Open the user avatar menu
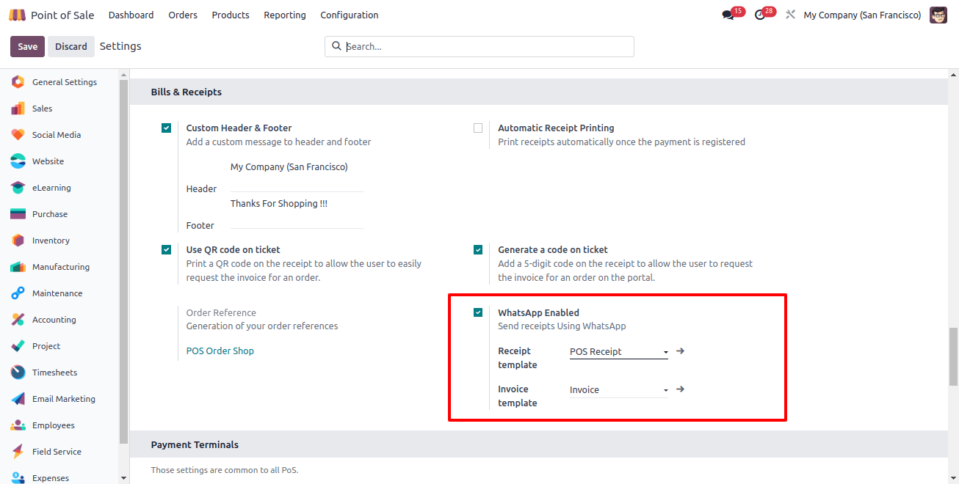 point(938,15)
